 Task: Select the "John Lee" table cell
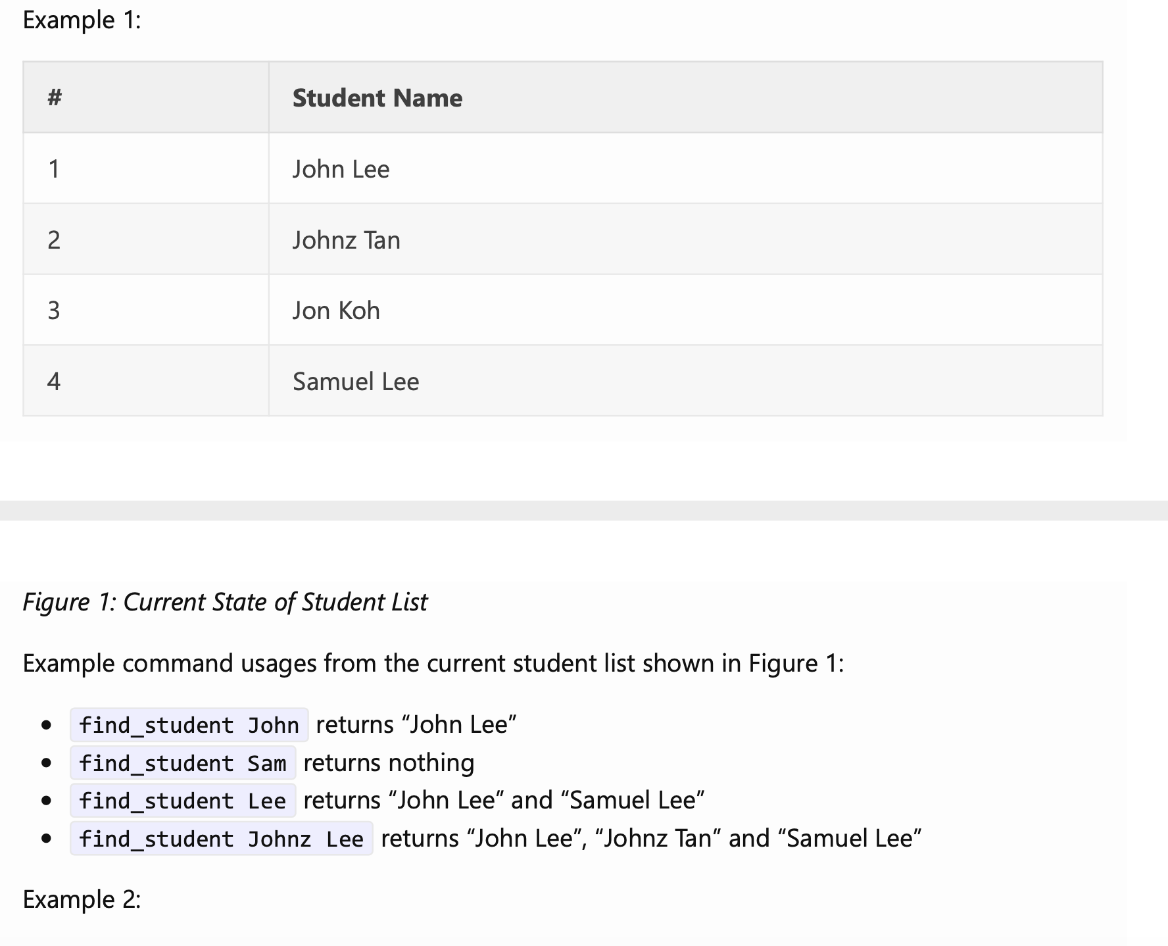coord(341,169)
